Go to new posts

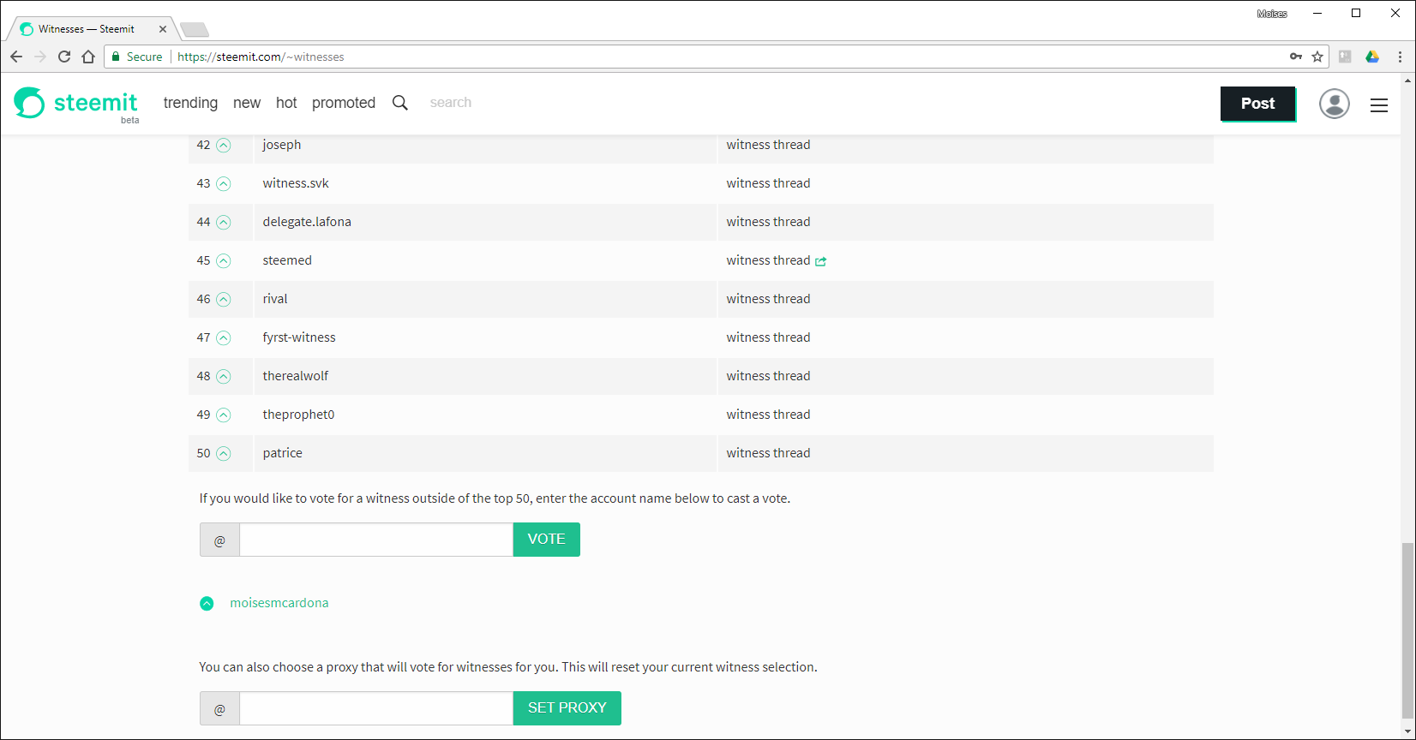tap(247, 103)
